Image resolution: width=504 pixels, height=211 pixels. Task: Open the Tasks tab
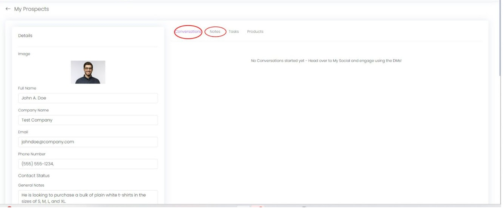tap(234, 32)
